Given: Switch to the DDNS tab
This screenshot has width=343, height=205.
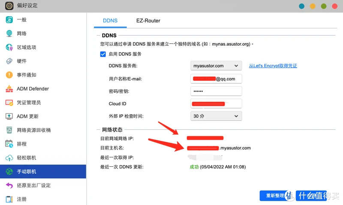Looking at the screenshot, I should pos(110,21).
